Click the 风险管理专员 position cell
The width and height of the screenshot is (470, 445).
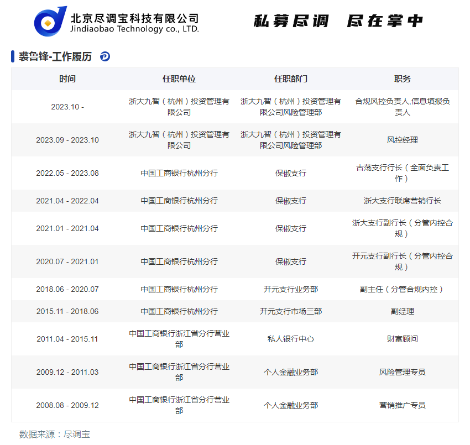coord(402,372)
